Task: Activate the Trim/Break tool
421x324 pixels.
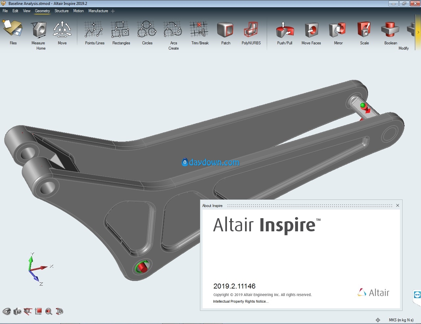Action: click(x=199, y=30)
